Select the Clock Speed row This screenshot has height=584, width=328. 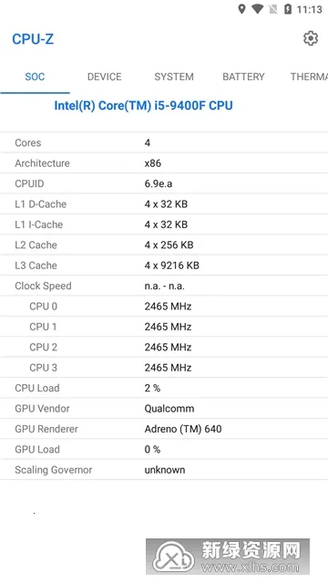[164, 286]
